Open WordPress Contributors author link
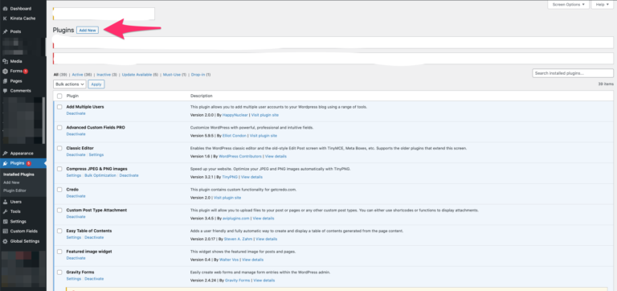Screen dimensions: 617x291 point(240,156)
